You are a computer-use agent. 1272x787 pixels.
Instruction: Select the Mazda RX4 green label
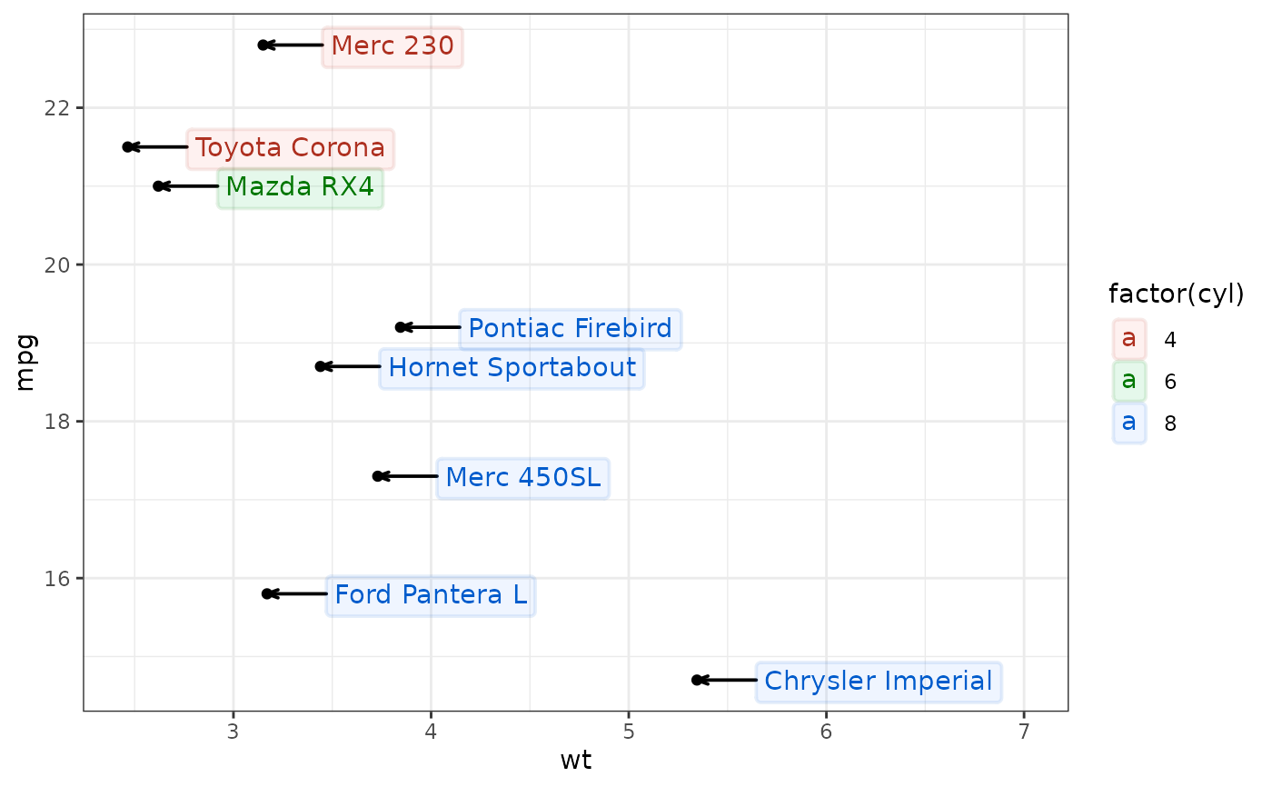300,187
